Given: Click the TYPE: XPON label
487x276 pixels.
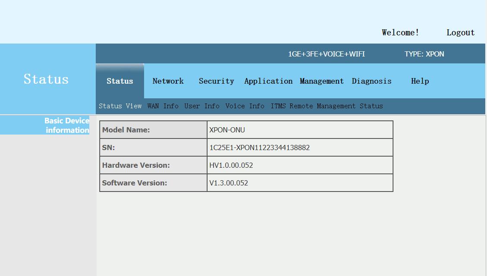Looking at the screenshot, I should click(424, 54).
